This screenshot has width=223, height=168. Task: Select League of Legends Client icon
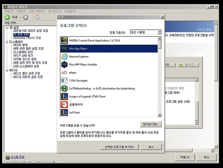tap(64, 97)
